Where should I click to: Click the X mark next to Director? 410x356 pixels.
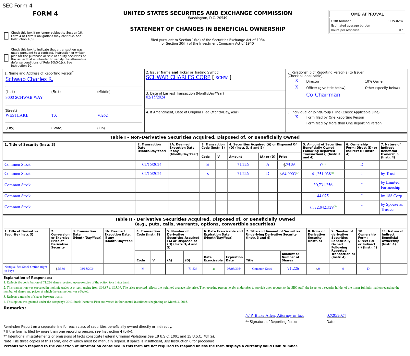pyautogui.click(x=296, y=81)
